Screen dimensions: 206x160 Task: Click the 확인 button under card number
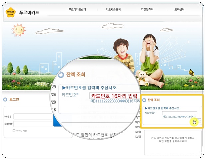(x=198, y=120)
